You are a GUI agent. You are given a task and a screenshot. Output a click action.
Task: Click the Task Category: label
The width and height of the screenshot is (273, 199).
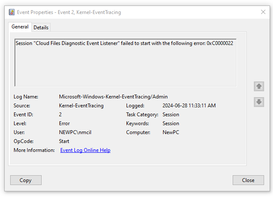coord(142,115)
